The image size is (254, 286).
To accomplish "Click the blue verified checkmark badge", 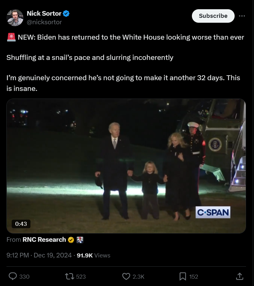I will click(66, 14).
